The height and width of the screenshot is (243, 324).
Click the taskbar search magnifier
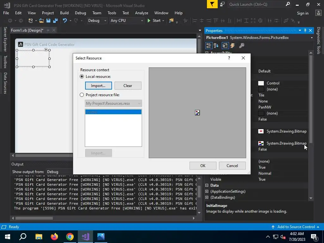[23, 237]
